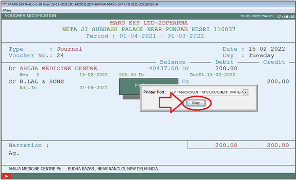
Task: Select the AHUJA MEDICINE CENTRE debit entry
Action: [x=58, y=68]
